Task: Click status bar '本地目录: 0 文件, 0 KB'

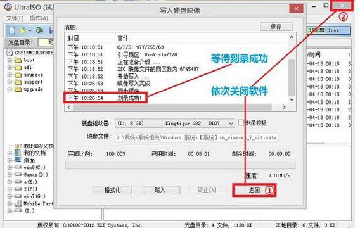Action: point(305,225)
